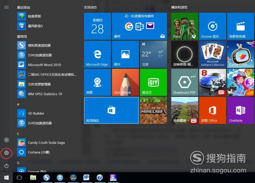Open 搜狗高速浏览器 in most used list
Viewport: 255px width, 183px height.
click(x=47, y=45)
